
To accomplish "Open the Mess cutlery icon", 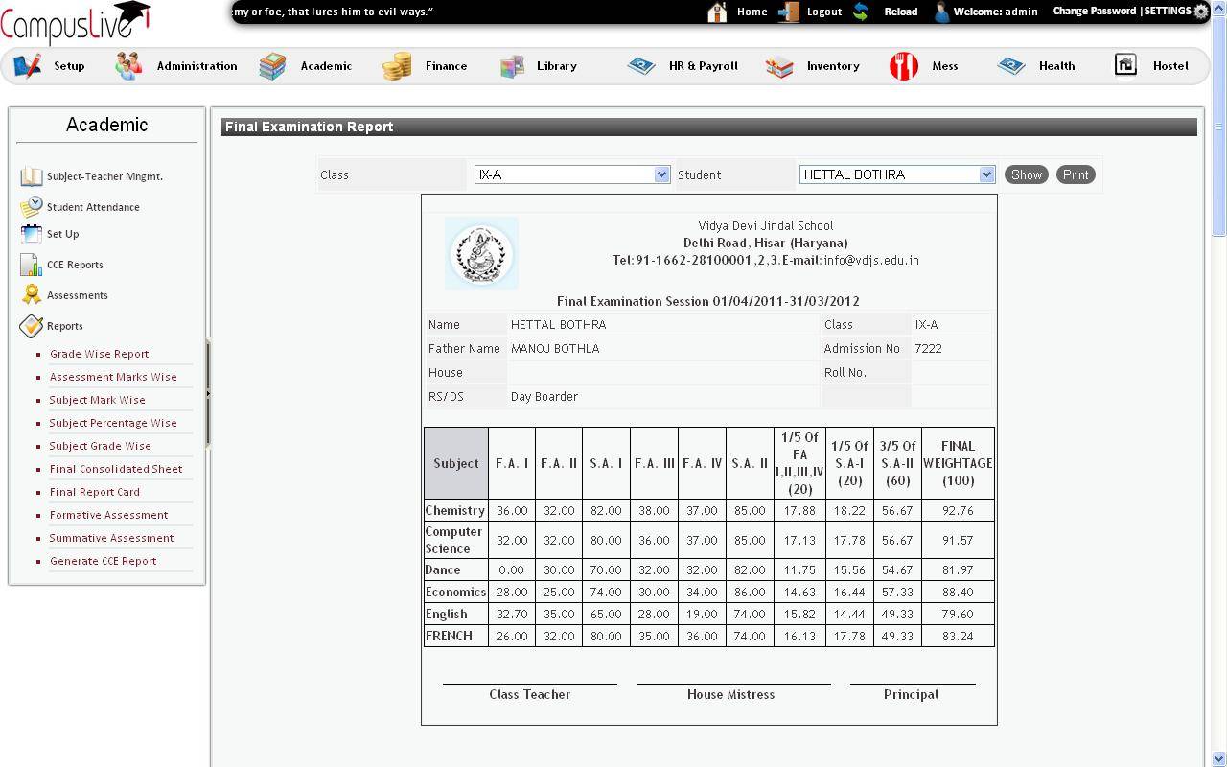I will pos(904,65).
